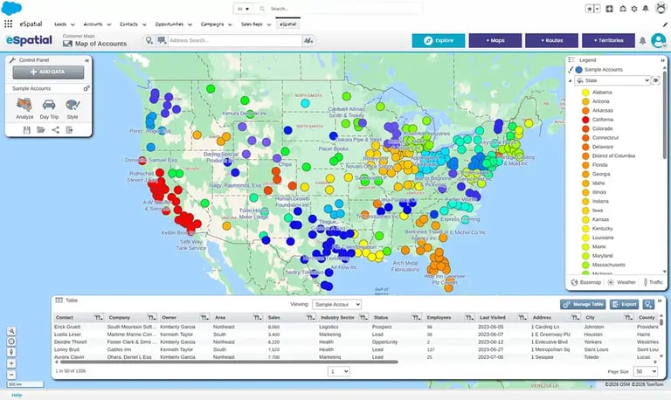Click the map magnifier search tool
Image resolution: width=671 pixels, height=400 pixels.
11,331
